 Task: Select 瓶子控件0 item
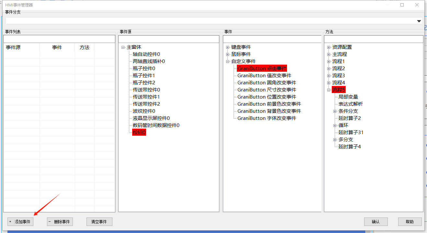(x=144, y=69)
